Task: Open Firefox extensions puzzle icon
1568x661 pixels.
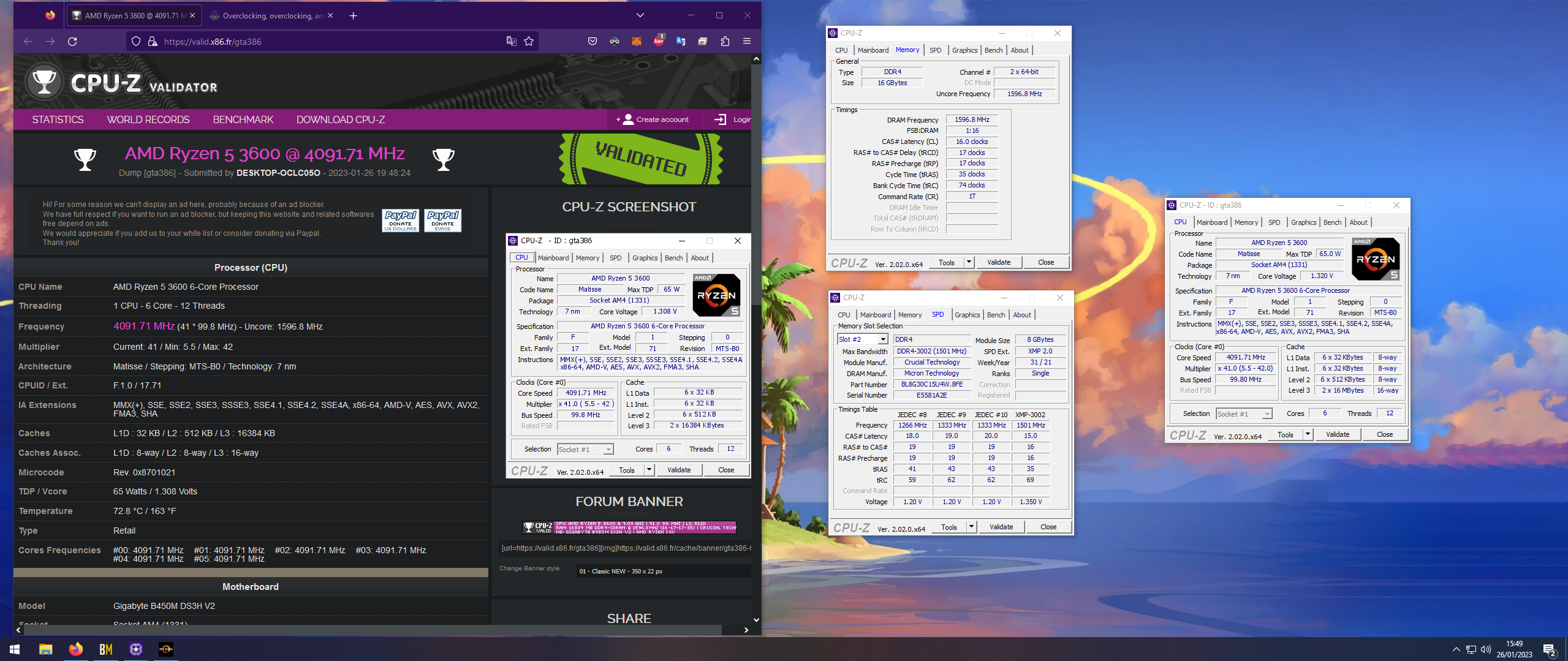Action: point(725,42)
